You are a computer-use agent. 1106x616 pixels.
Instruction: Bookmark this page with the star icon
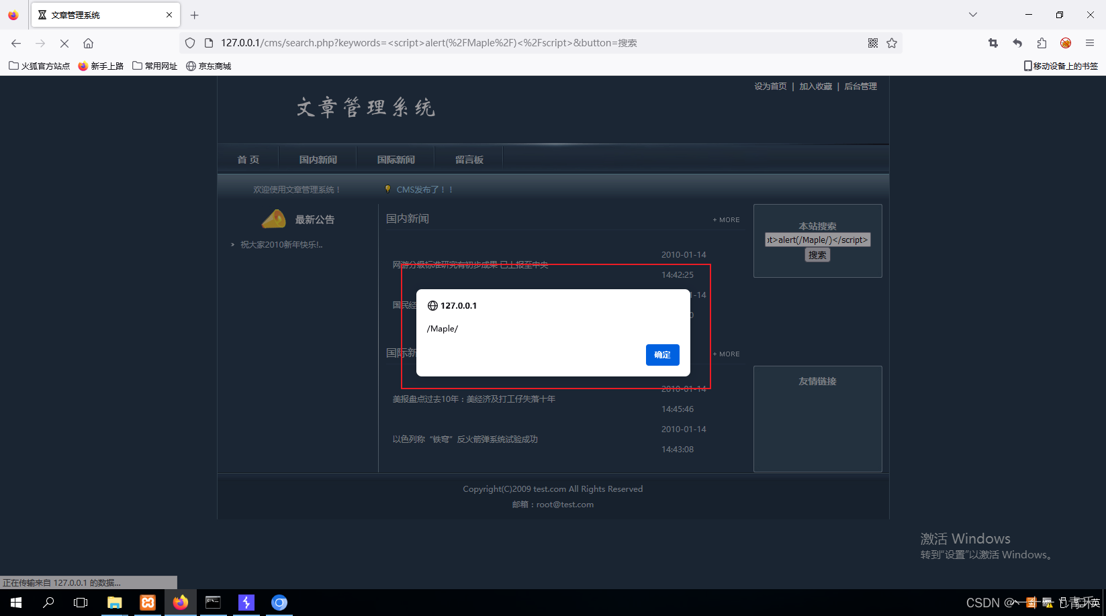[892, 43]
